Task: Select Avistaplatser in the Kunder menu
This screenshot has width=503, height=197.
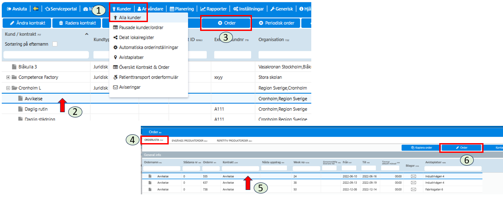Action: pos(128,57)
